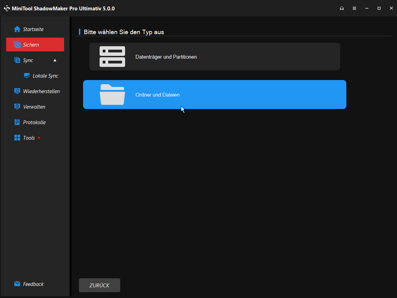Viewport: 397px width, 298px height.
Task: Open Wiederherstellen page
Action: tap(35, 91)
